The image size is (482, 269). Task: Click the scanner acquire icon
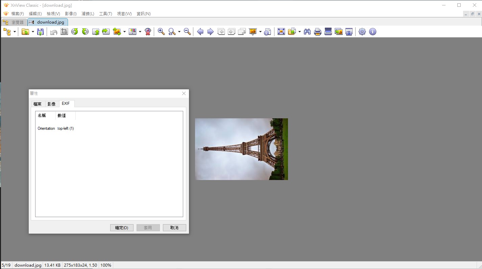328,32
